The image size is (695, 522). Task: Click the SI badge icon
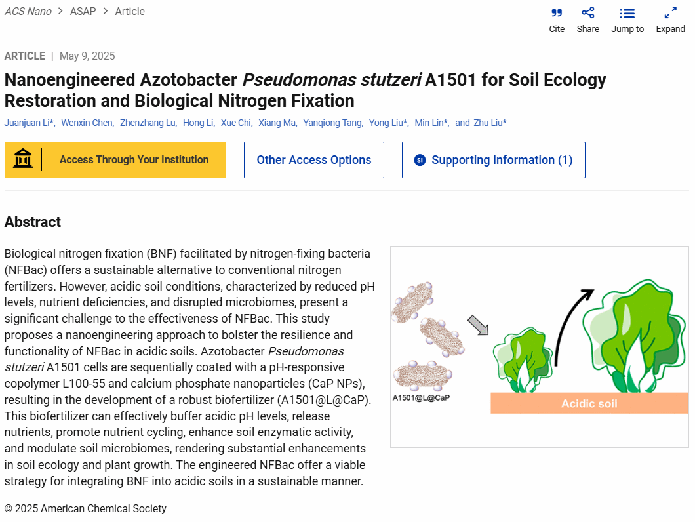click(420, 160)
